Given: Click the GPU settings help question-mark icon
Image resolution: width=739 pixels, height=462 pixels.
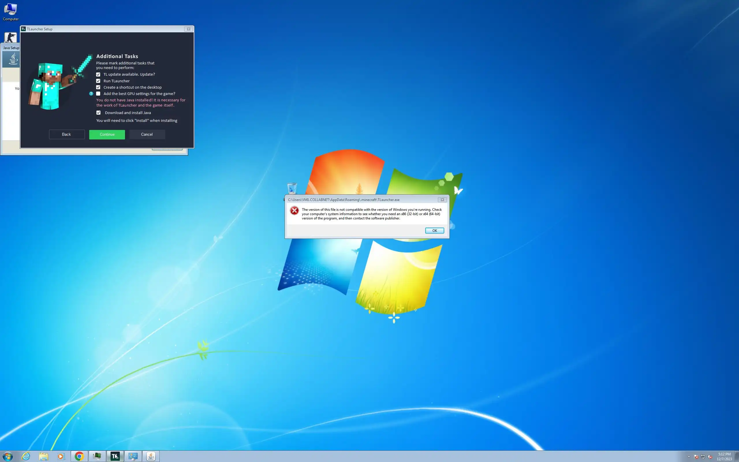Looking at the screenshot, I should coord(91,94).
